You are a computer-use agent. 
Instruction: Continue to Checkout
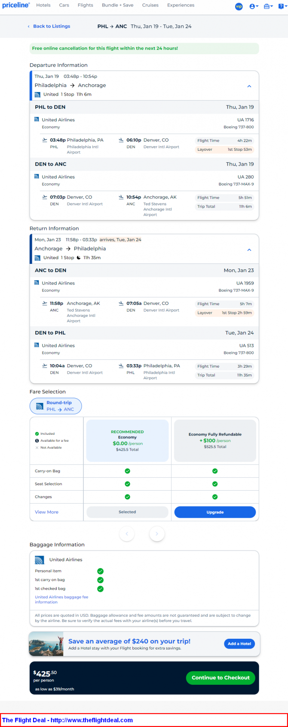click(x=221, y=678)
